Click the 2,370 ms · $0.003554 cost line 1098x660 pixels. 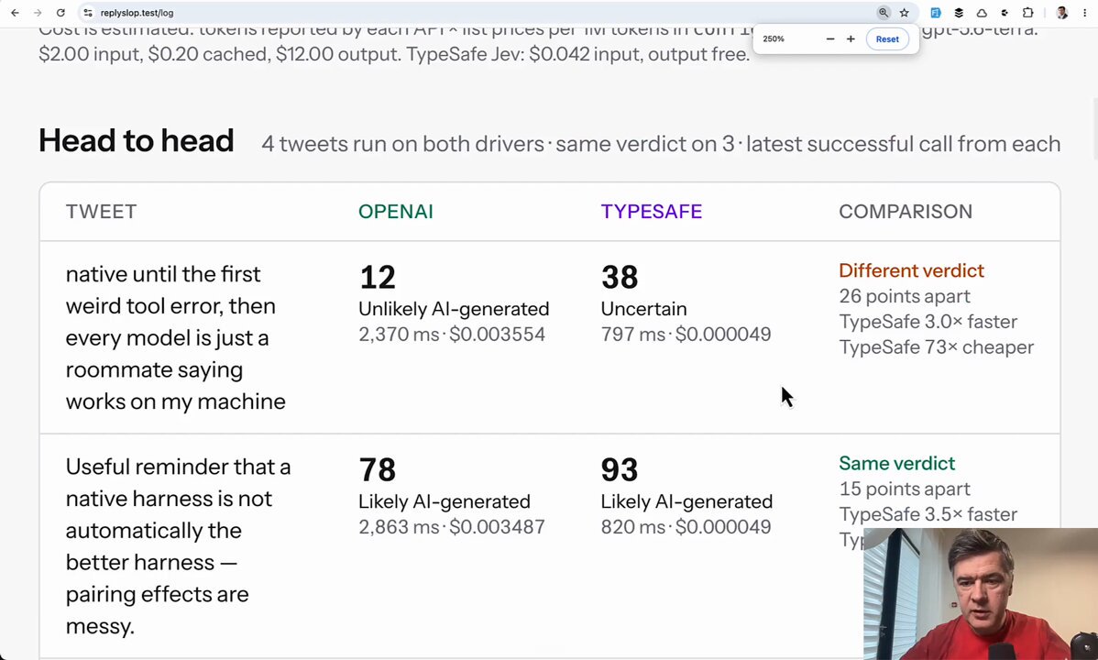452,335
